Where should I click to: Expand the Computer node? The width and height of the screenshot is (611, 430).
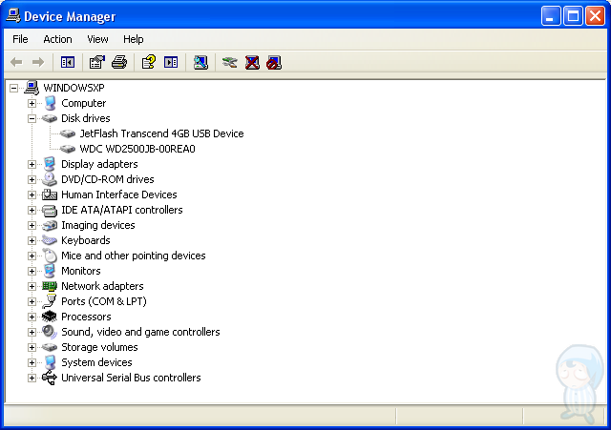click(32, 103)
